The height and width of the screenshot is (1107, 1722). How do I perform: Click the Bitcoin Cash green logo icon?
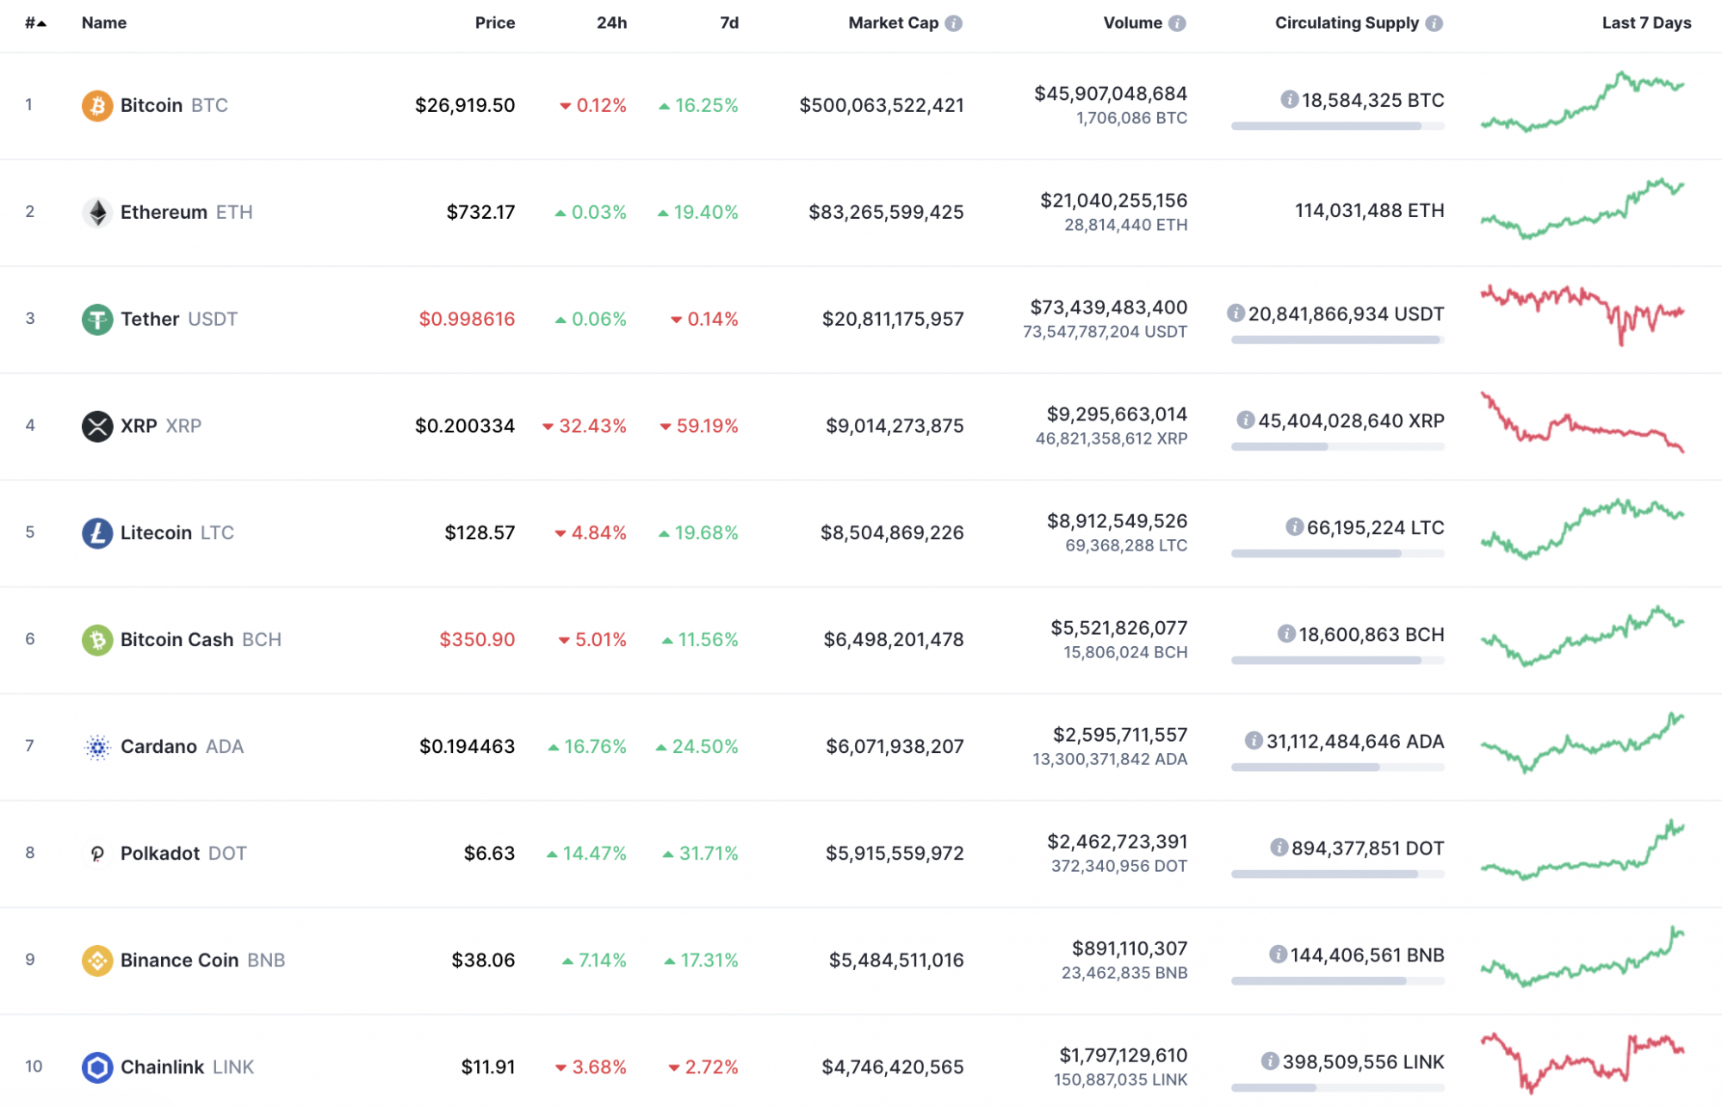[97, 640]
